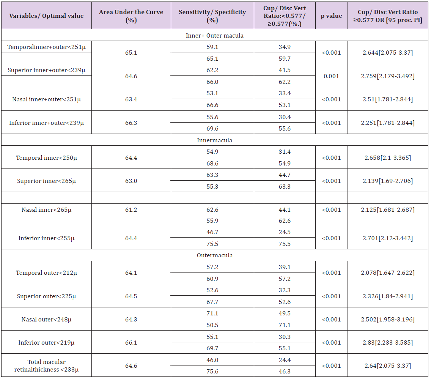Select the 'Innermacula' section heading row

[x=215, y=140]
